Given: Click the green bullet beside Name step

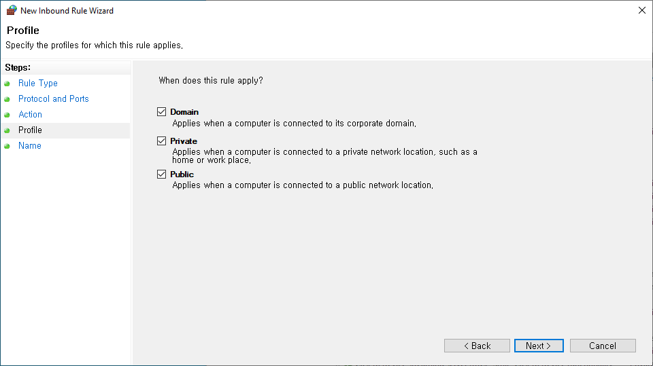Looking at the screenshot, I should [7, 146].
